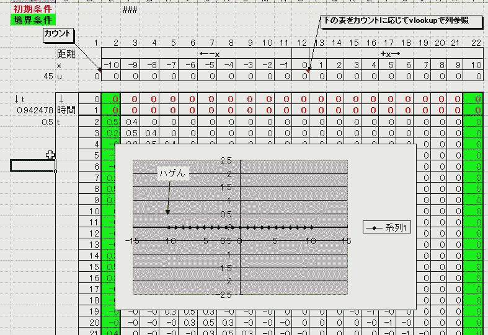Select green 0.5 cell in time row 2
The width and height of the screenshot is (488, 335).
coord(111,122)
